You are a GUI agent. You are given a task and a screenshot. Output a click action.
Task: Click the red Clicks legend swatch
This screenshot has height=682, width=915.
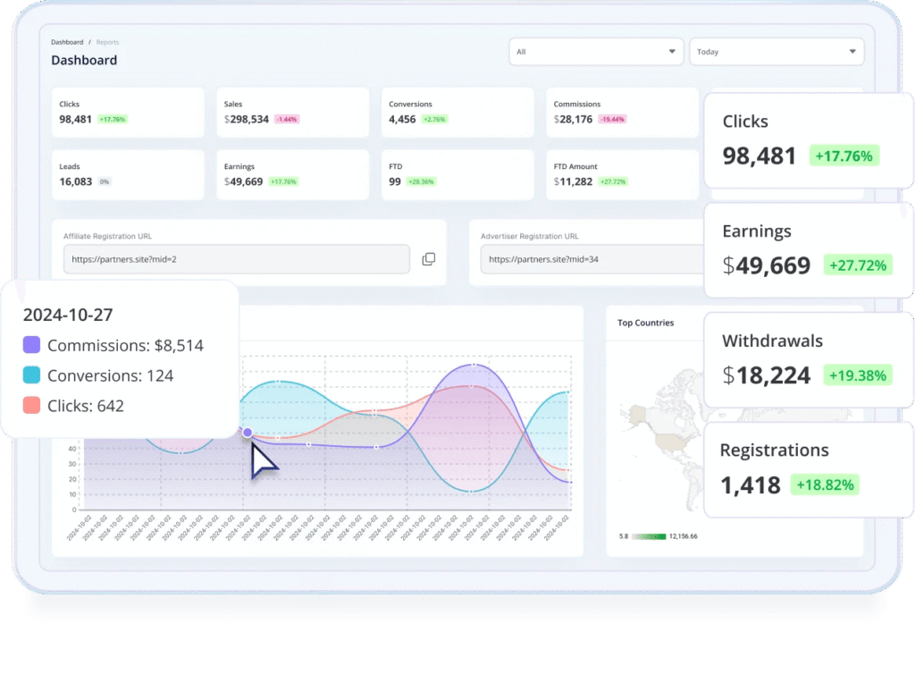tap(31, 406)
